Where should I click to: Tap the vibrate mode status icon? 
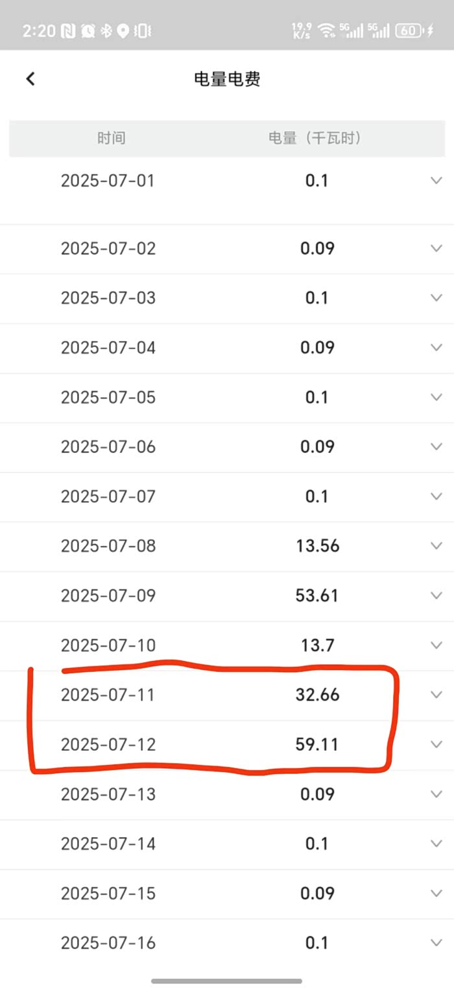[x=143, y=31]
